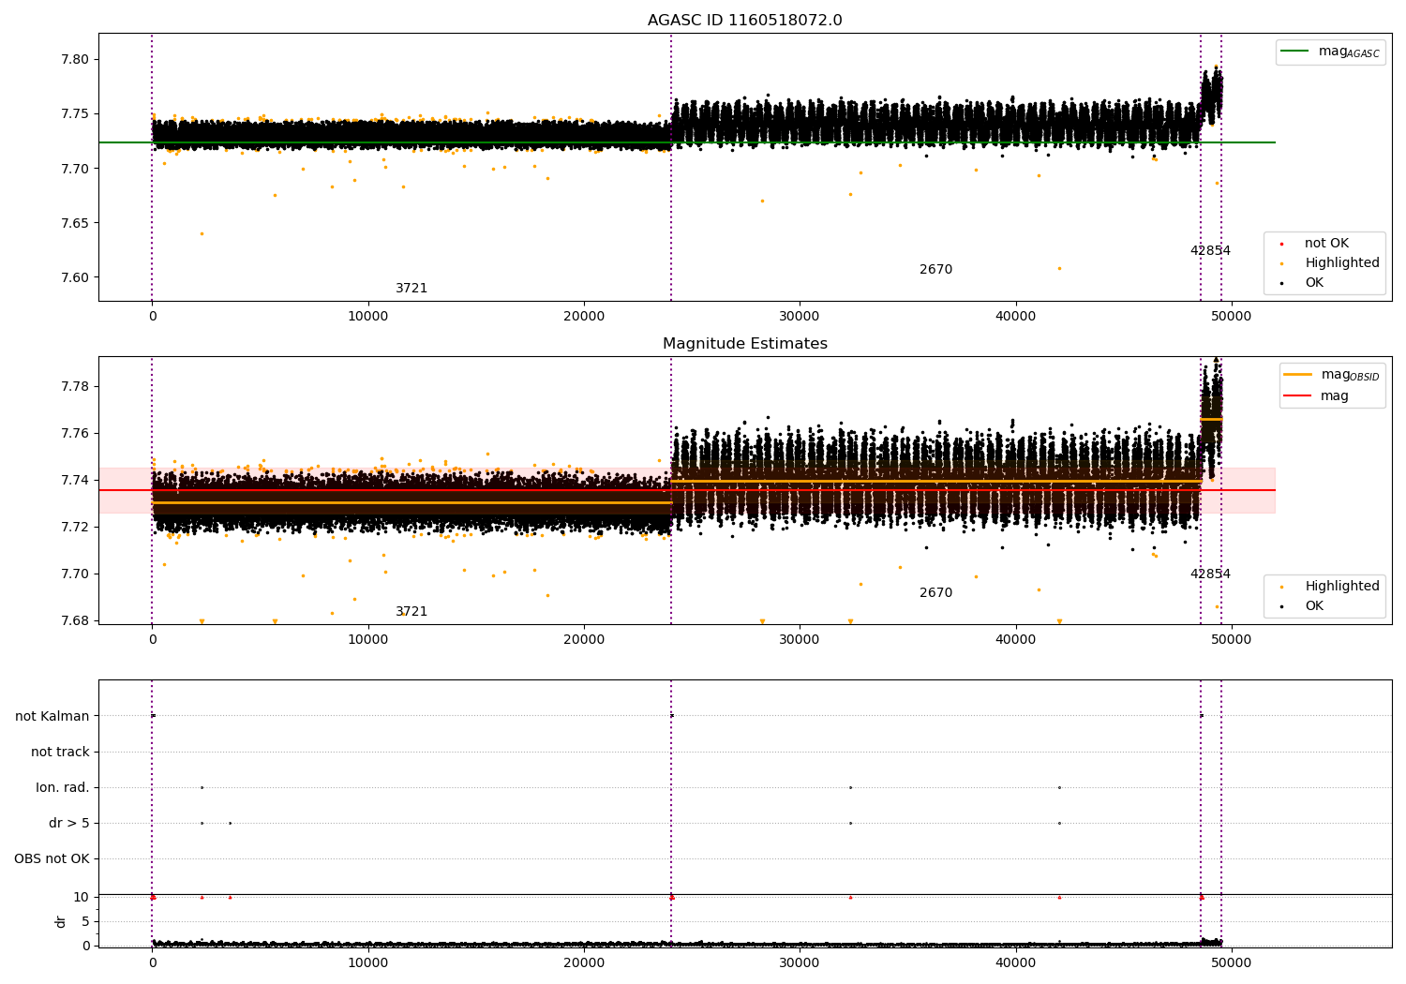Click the 30000 x-tick under the top plot
This screenshot has width=1406, height=984.
[800, 317]
